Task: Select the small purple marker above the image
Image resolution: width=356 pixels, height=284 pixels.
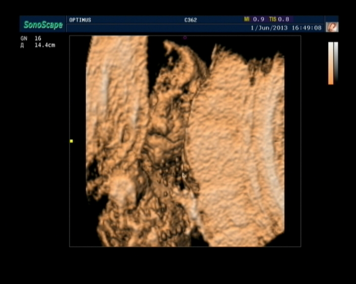Action: [x=185, y=37]
